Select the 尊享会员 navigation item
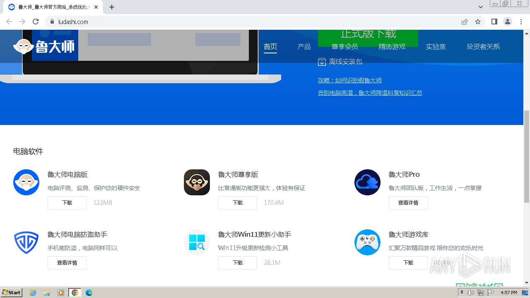The image size is (530, 298). (344, 47)
